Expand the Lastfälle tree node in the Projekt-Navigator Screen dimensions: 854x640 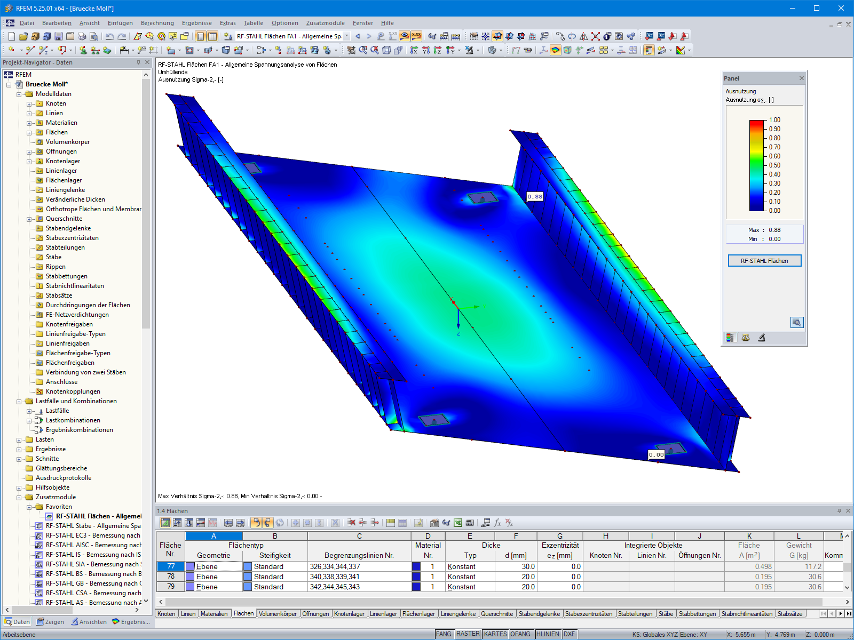click(x=30, y=411)
